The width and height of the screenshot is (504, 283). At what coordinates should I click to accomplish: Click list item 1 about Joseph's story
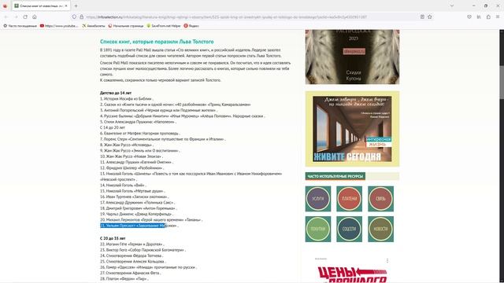[126, 99]
